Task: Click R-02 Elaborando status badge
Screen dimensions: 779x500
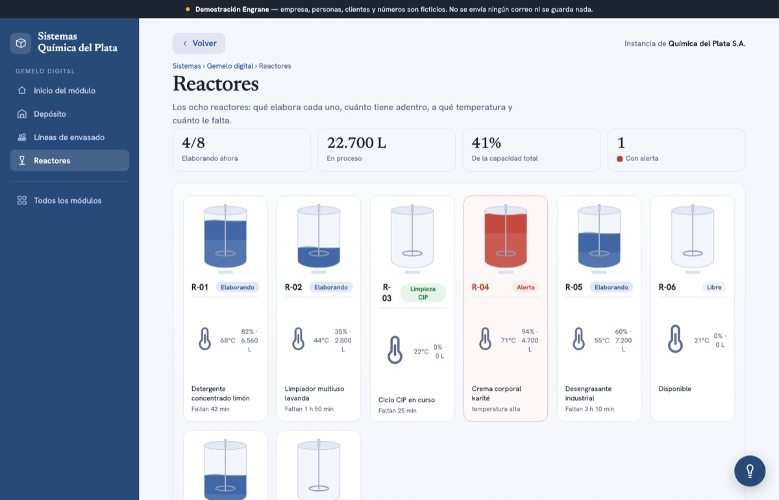Action: 331,287
